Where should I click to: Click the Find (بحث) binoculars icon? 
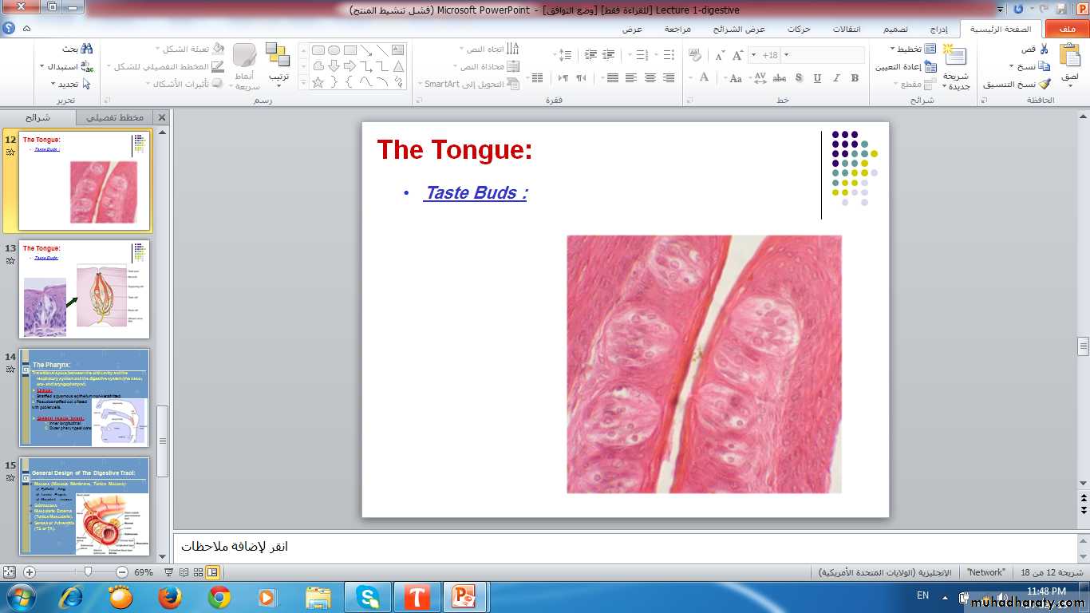[x=86, y=49]
